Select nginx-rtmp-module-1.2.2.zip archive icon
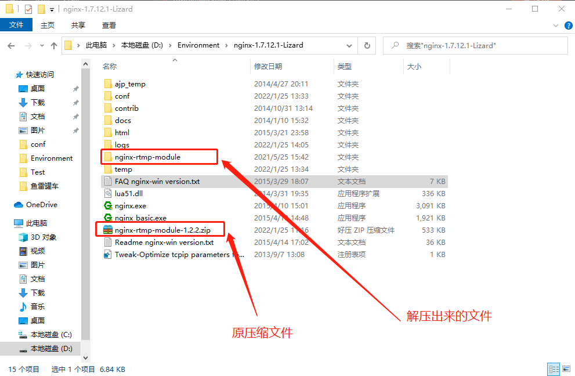Screen dimensions: 575x376 coord(108,230)
